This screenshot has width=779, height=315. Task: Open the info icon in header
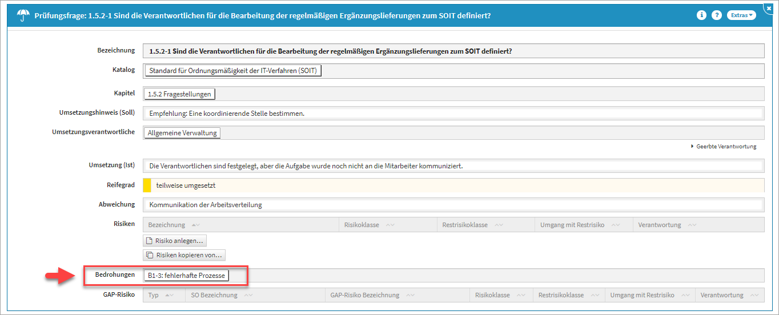click(x=701, y=15)
